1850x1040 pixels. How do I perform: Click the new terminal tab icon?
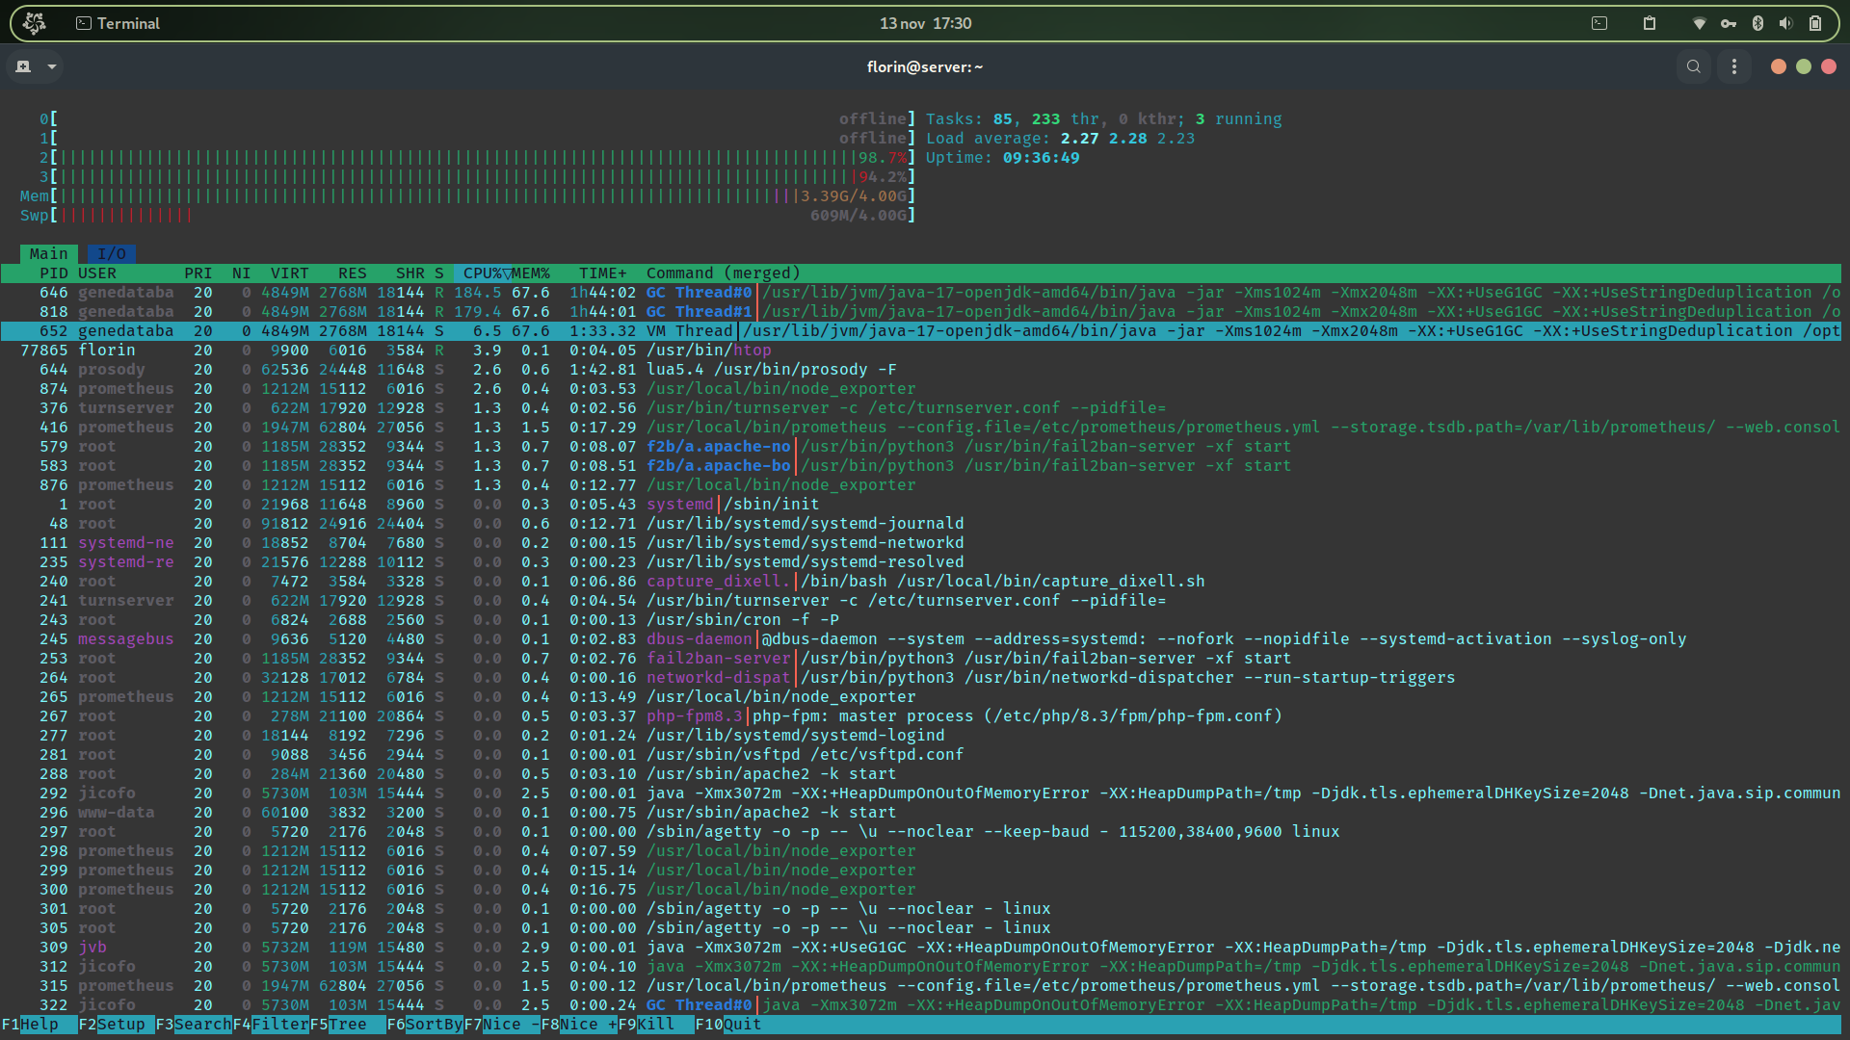coord(23,66)
